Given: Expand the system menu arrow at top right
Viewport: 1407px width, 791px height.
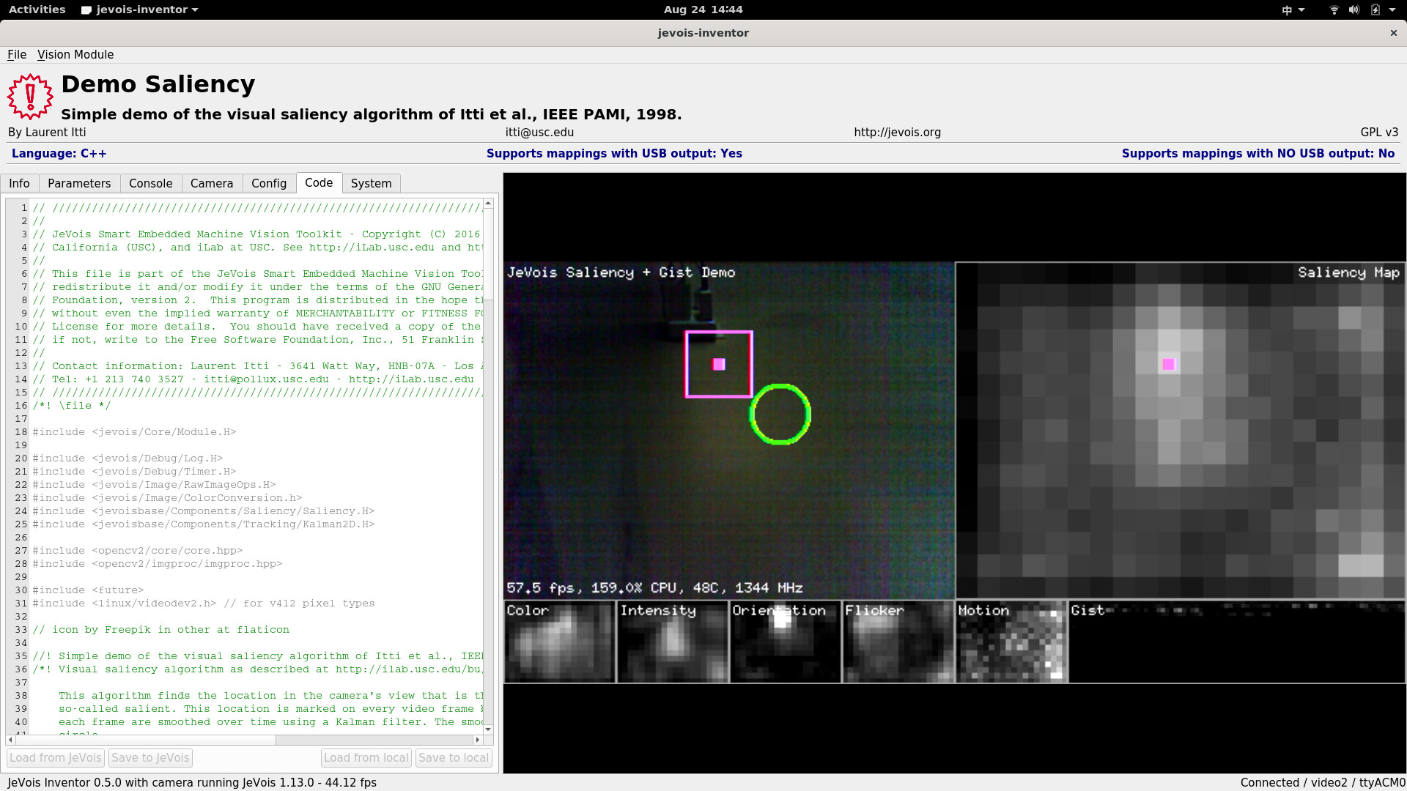Looking at the screenshot, I should (1392, 10).
